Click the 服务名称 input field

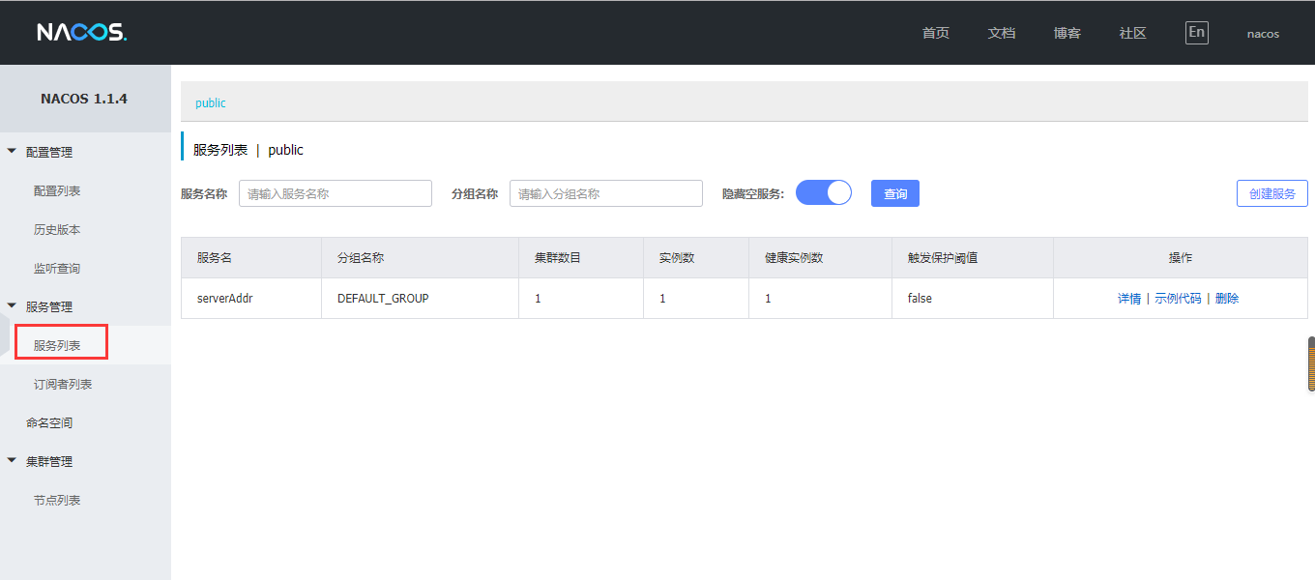pos(335,193)
